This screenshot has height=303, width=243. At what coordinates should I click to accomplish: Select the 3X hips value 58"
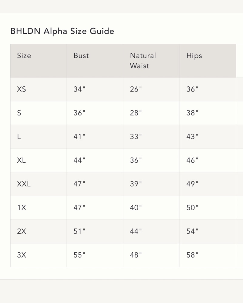click(192, 255)
